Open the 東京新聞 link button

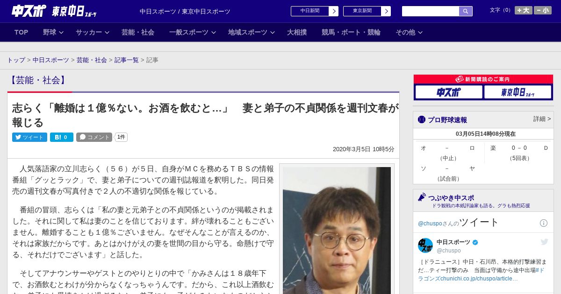pyautogui.click(x=367, y=11)
